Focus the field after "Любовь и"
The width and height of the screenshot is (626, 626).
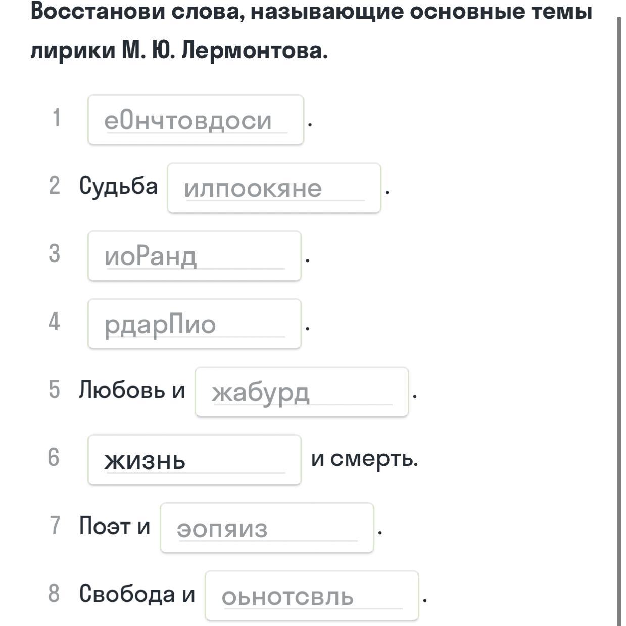[x=301, y=392]
